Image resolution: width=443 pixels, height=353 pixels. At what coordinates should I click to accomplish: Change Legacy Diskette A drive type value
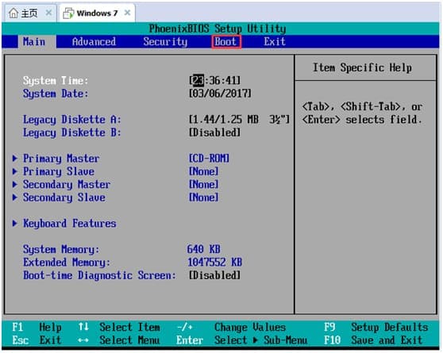coord(239,120)
